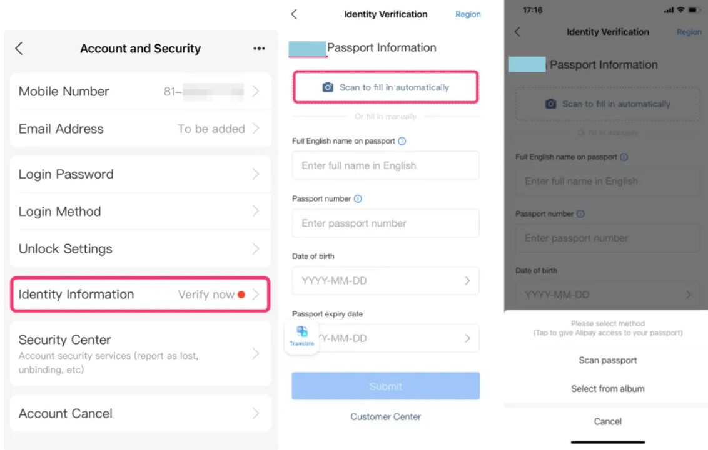Tap the red dot next to Verify now
Screen dimensions: 708x450
pyautogui.click(x=241, y=295)
